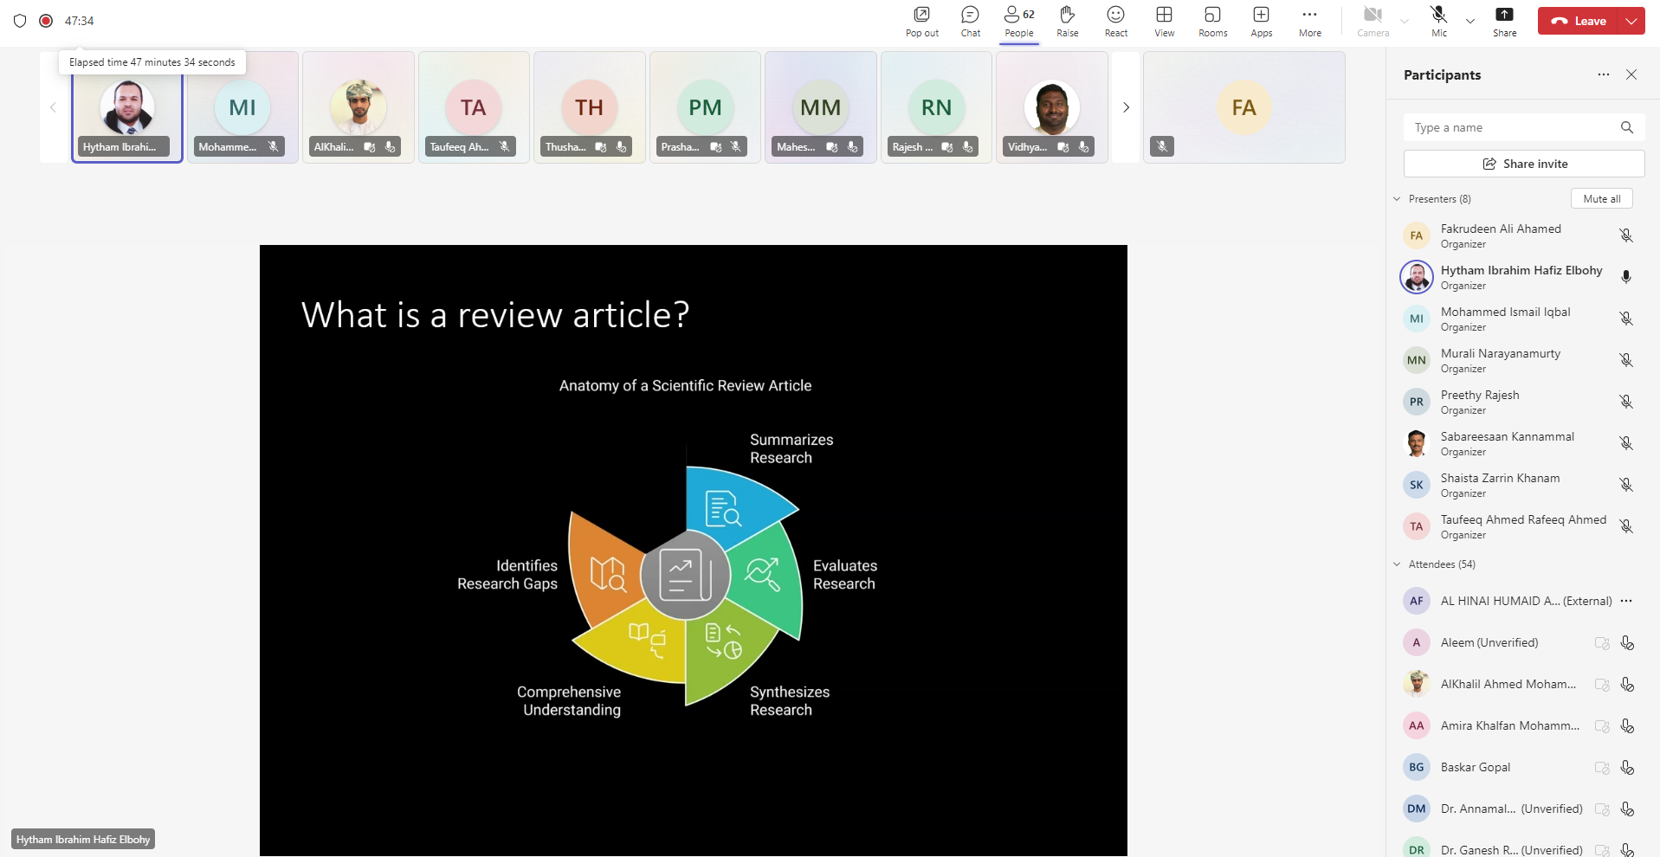Open the Rooms breakout panel
Image resolution: width=1660 pixels, height=857 pixels.
(x=1211, y=21)
